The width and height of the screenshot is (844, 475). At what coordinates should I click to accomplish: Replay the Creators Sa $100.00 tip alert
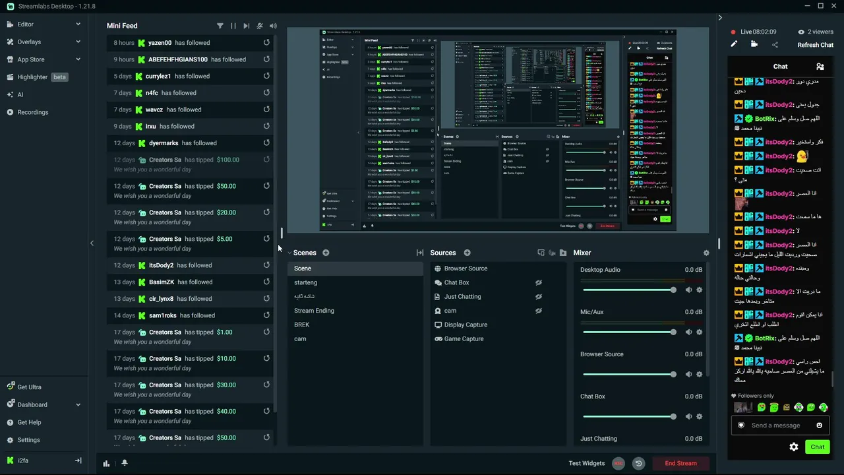pyautogui.click(x=266, y=159)
